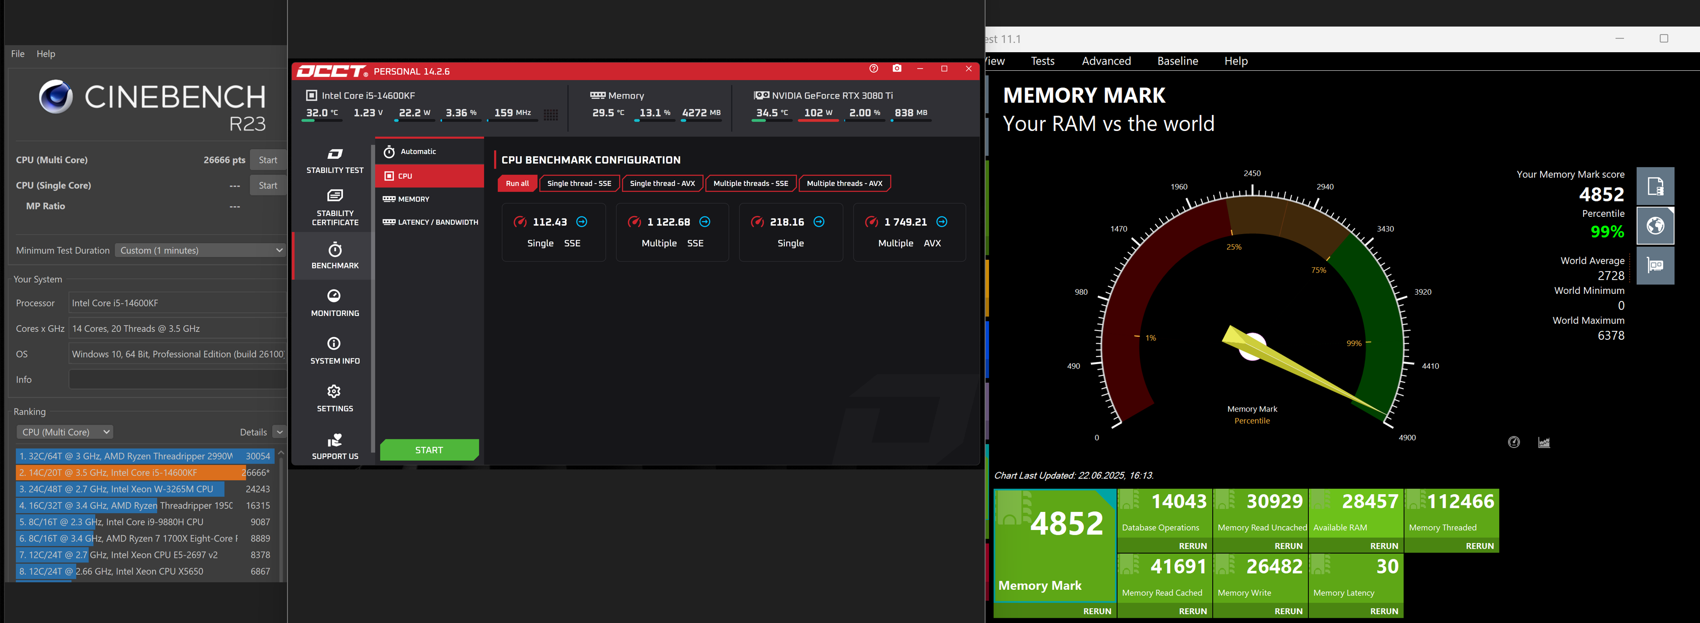Image resolution: width=1700 pixels, height=623 pixels.
Task: Open Minimum Test Duration dropdown
Action: [201, 250]
